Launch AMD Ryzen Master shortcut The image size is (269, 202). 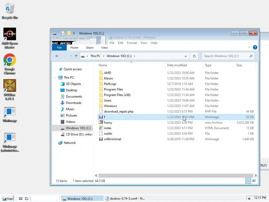(x=10, y=38)
